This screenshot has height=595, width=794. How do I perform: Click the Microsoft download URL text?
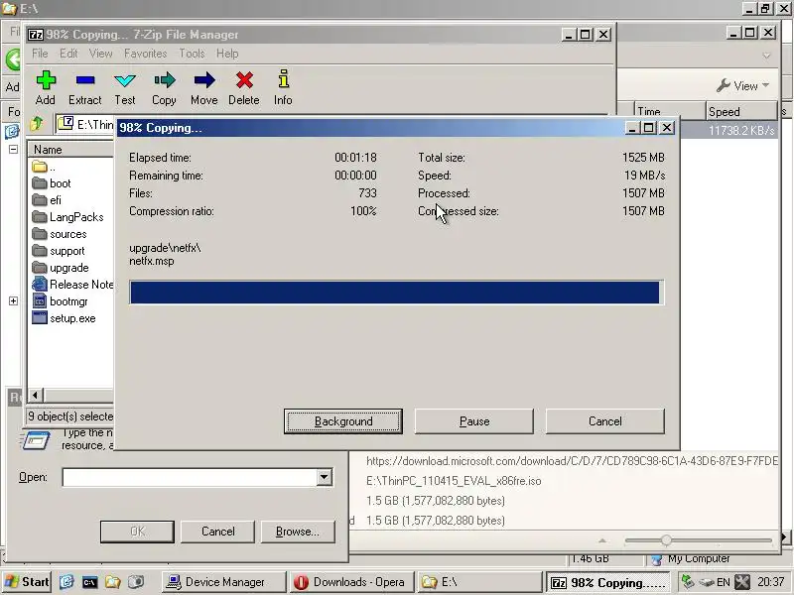572,461
